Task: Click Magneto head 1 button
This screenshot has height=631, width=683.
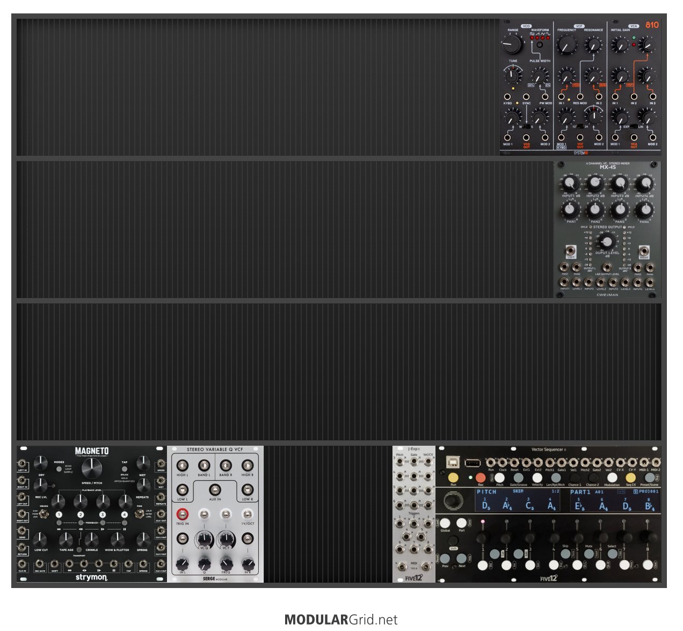Action: pos(59,514)
